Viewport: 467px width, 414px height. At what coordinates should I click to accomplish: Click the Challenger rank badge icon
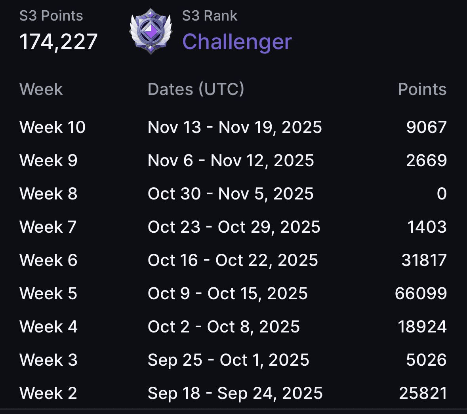(151, 31)
